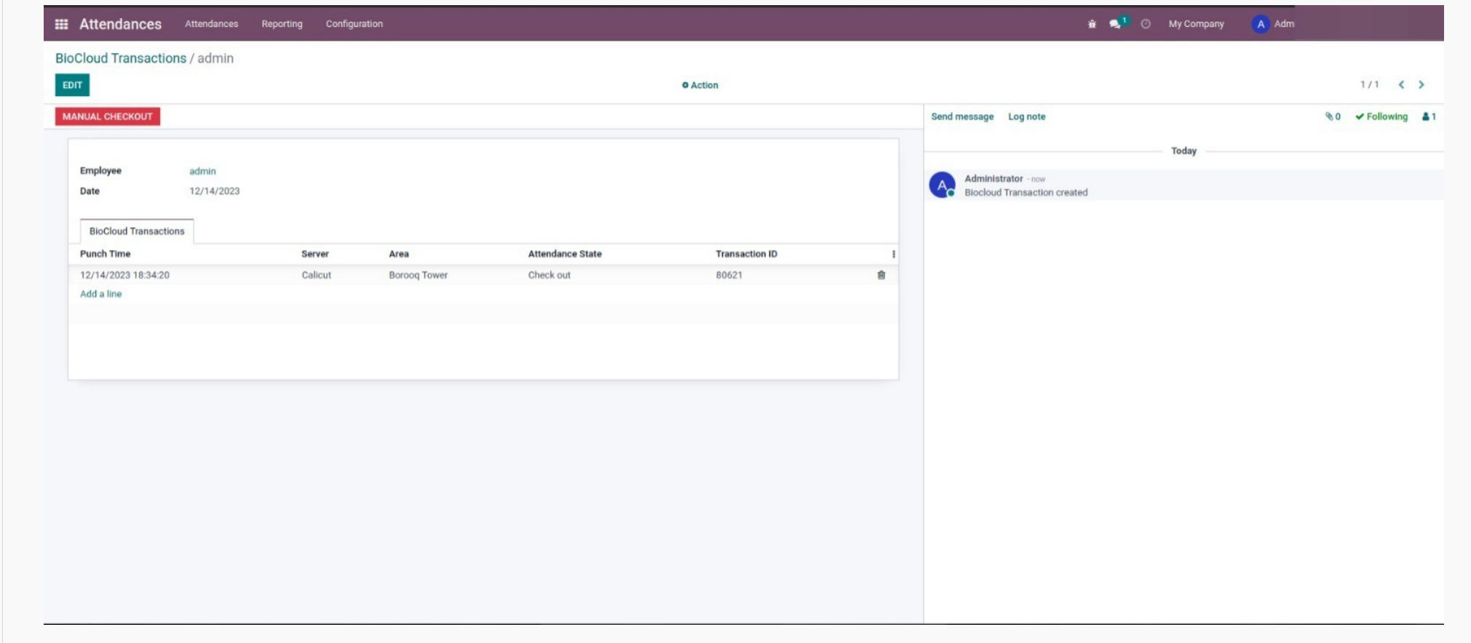The width and height of the screenshot is (1471, 643).
Task: Go to next record arrow
Action: point(1421,85)
